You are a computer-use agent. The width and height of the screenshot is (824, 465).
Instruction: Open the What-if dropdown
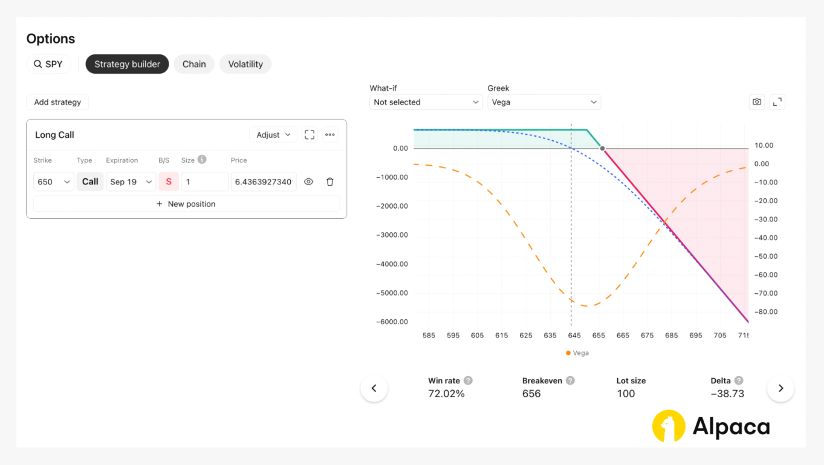426,102
